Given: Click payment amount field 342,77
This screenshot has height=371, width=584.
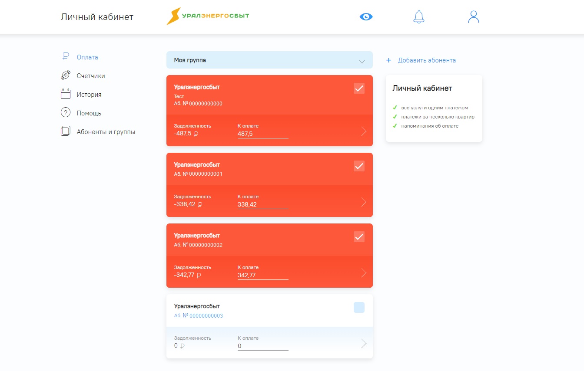Looking at the screenshot, I should 263,276.
